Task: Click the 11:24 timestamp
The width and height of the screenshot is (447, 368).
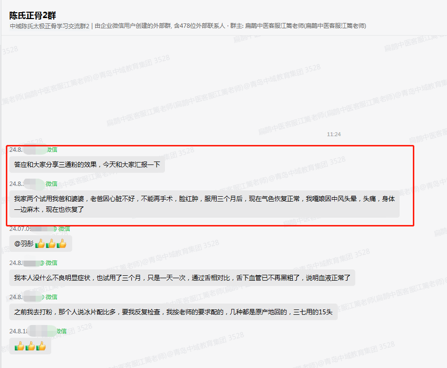Action: tap(335, 134)
